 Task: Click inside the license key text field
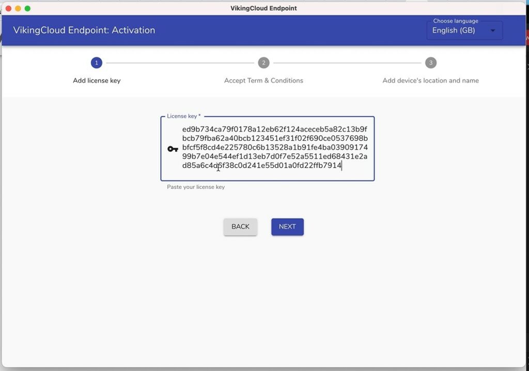click(x=274, y=147)
